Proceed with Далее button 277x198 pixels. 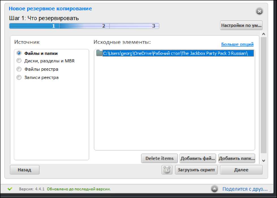click(241, 170)
